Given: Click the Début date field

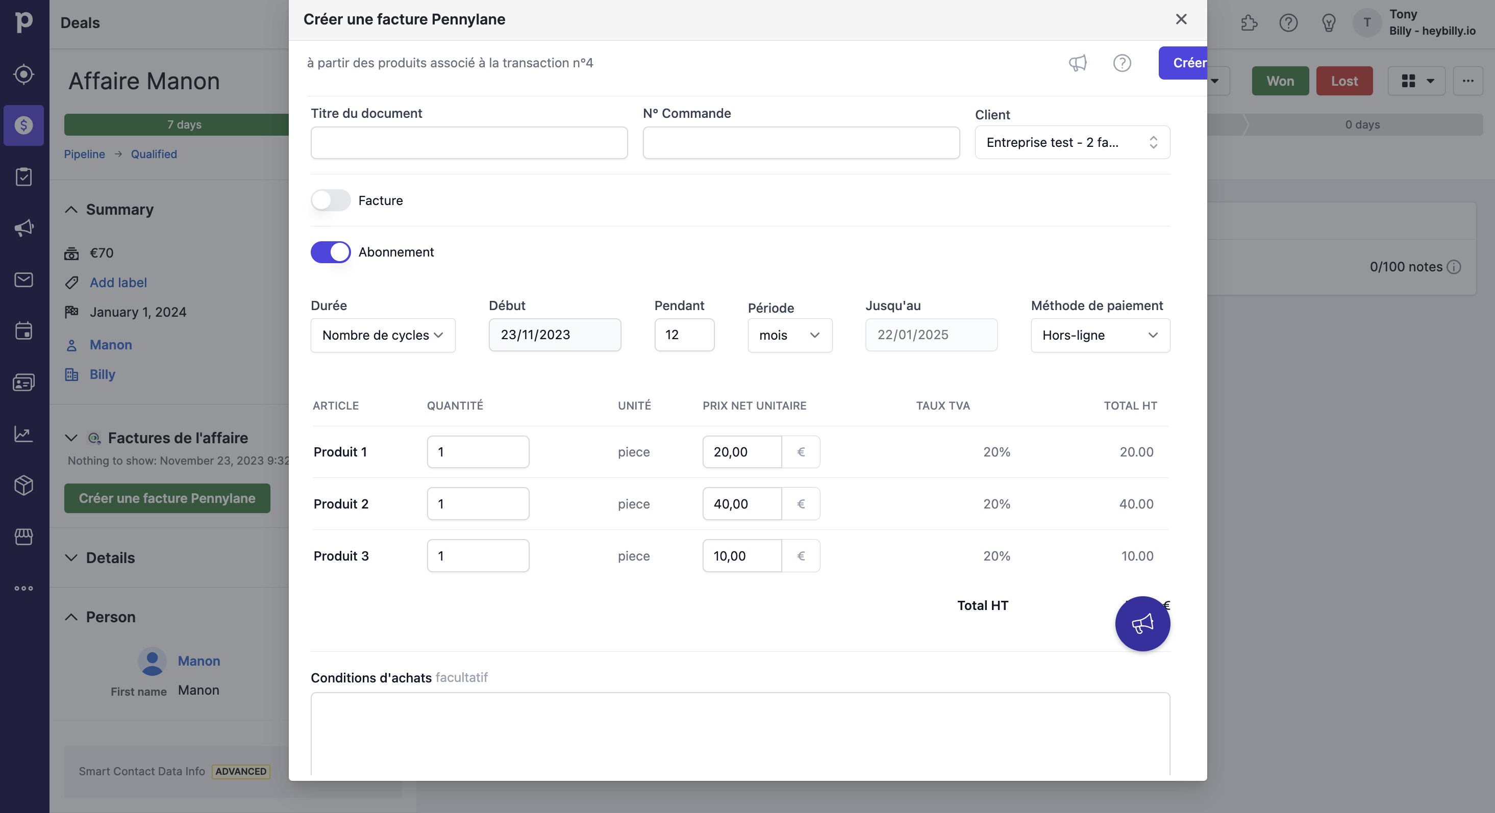Looking at the screenshot, I should pos(555,335).
